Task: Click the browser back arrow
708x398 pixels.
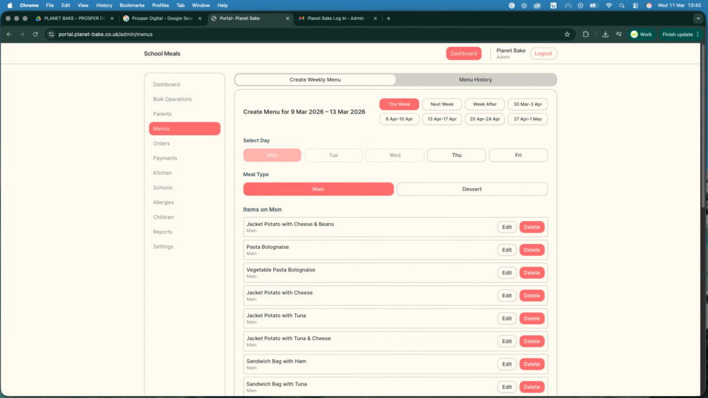Action: pyautogui.click(x=8, y=34)
